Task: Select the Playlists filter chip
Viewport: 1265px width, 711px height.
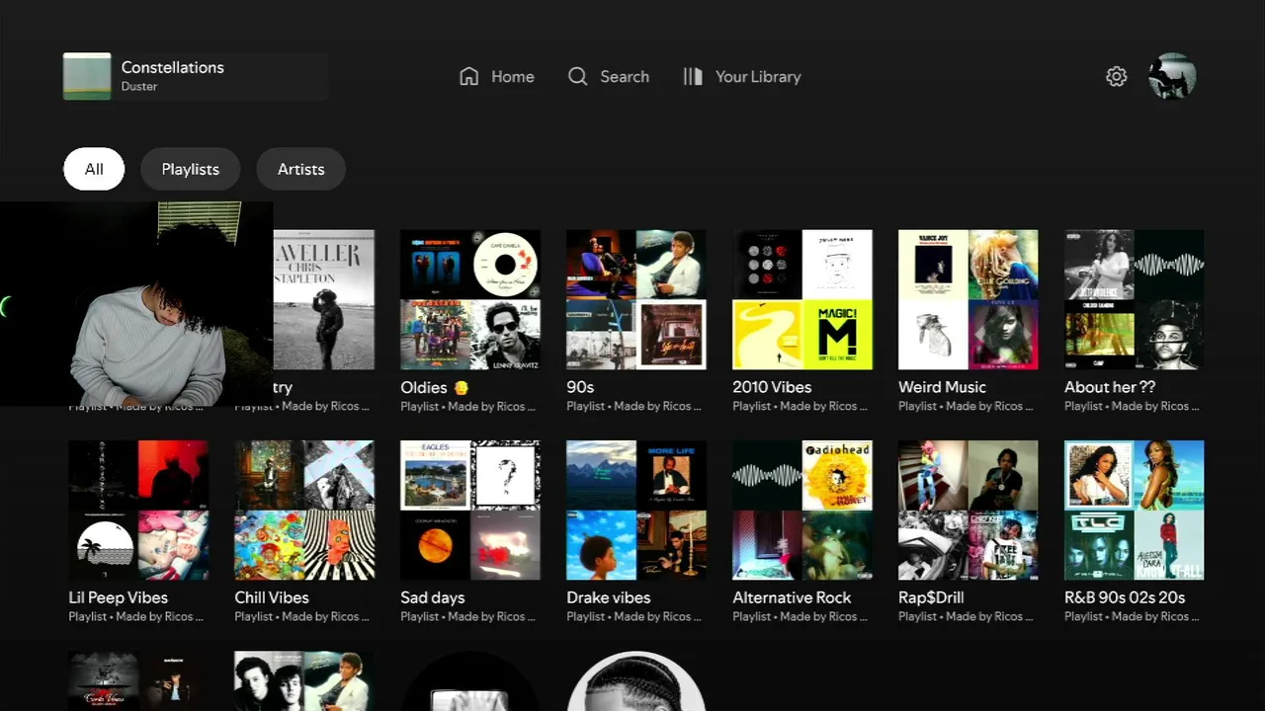Action: point(191,169)
